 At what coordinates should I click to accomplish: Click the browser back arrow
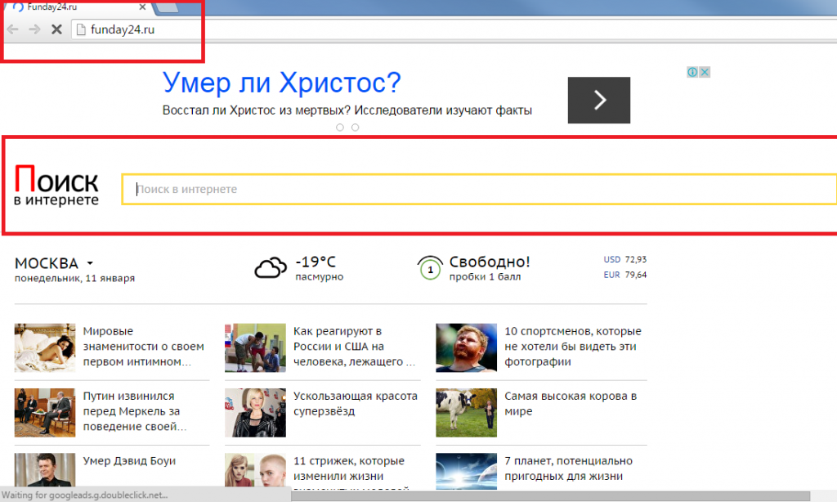[x=13, y=29]
